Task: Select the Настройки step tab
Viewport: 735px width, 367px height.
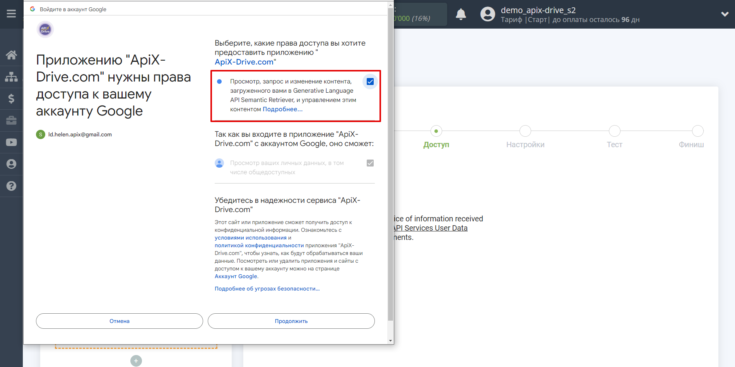Action: [525, 144]
